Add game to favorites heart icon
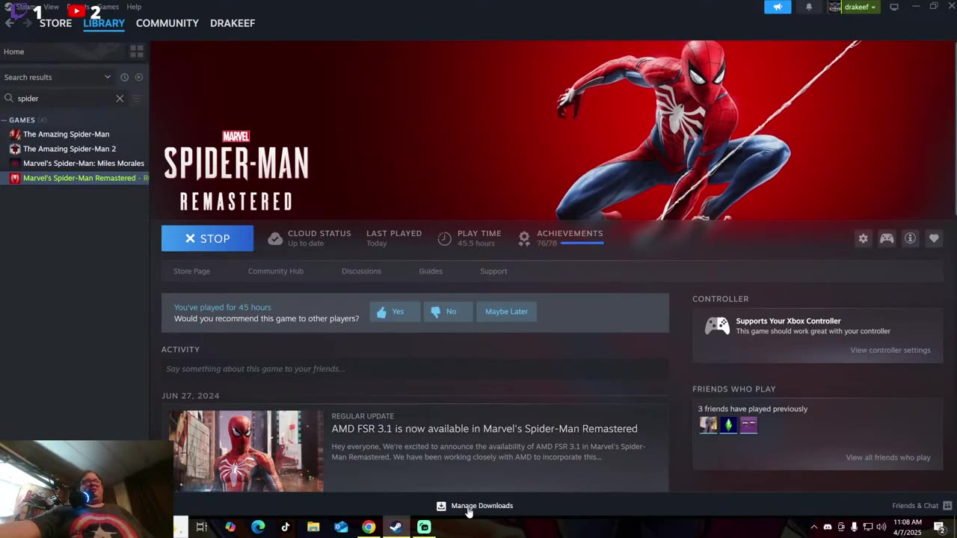The image size is (957, 538). (934, 238)
